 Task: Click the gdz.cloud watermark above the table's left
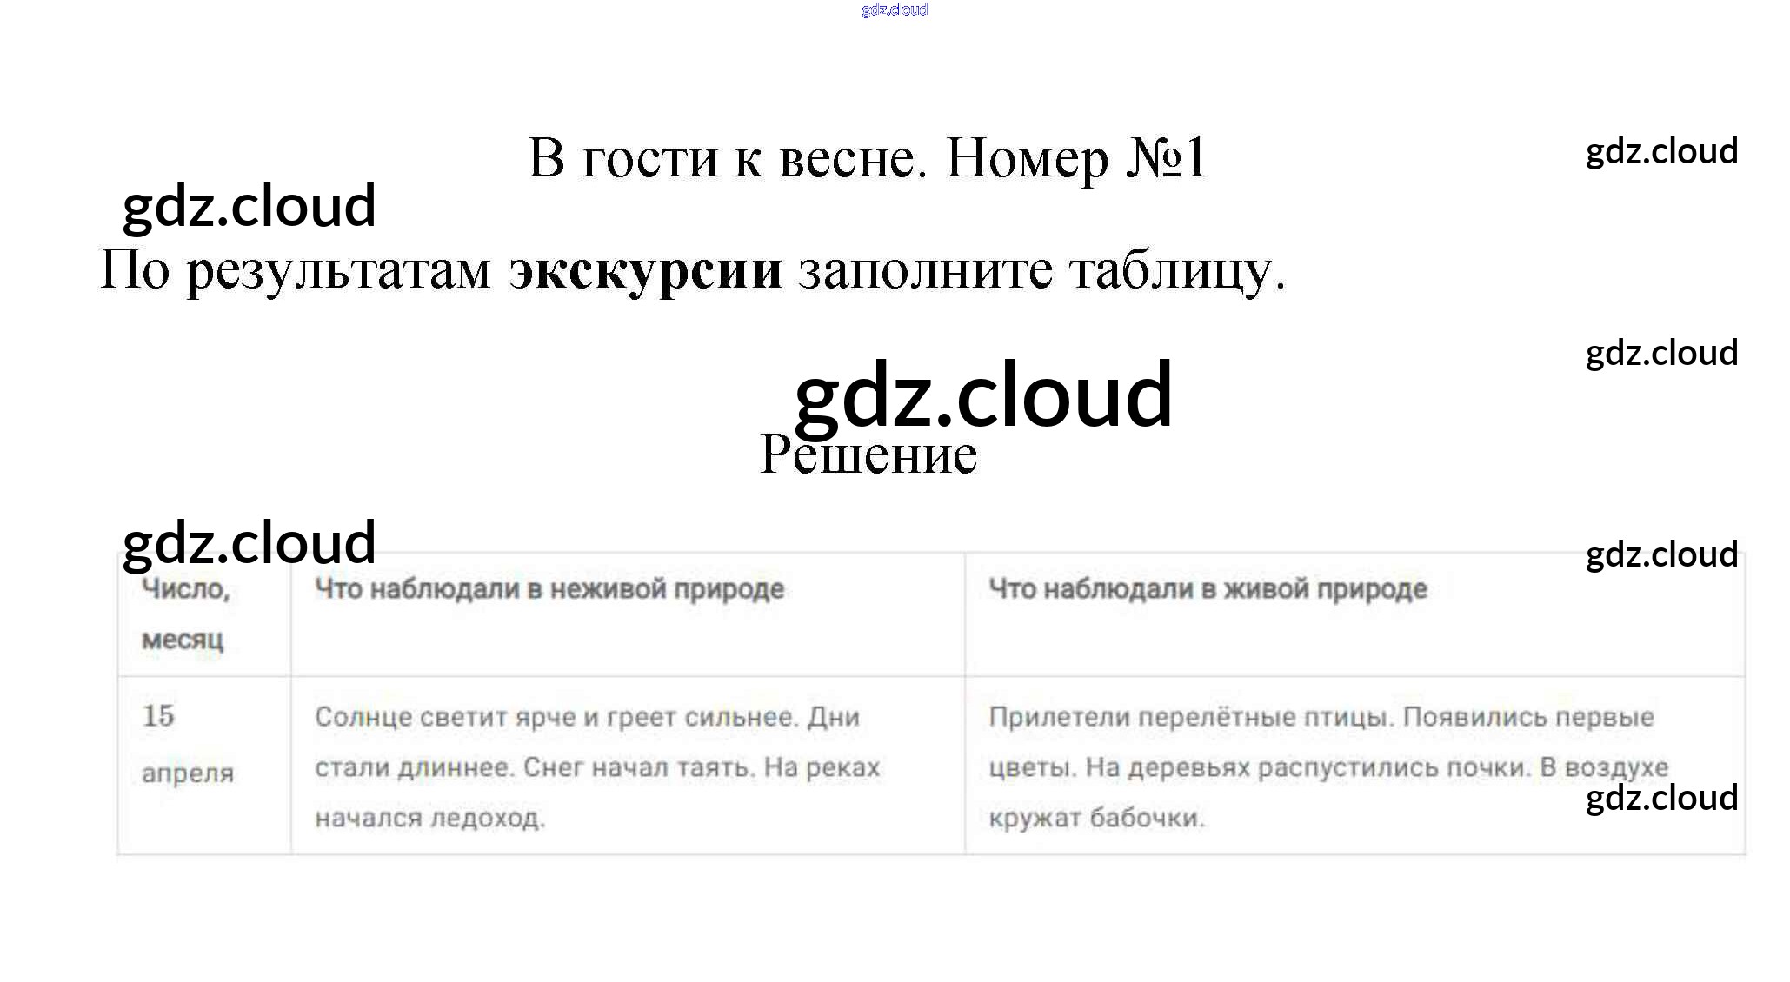click(249, 543)
